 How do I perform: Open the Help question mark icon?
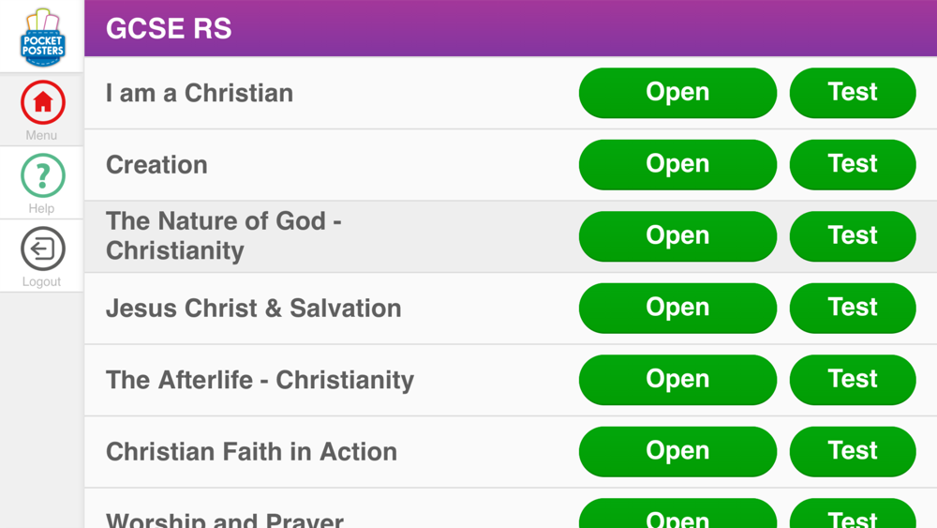tap(42, 175)
